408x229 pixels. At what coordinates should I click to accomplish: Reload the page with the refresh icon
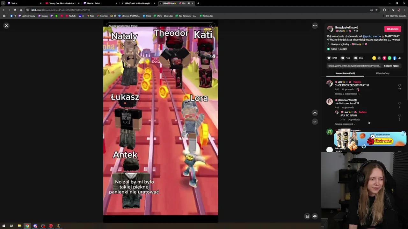pos(15,10)
